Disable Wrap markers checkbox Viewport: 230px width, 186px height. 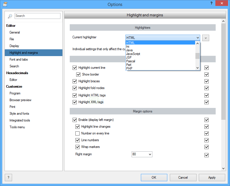(x=78, y=147)
